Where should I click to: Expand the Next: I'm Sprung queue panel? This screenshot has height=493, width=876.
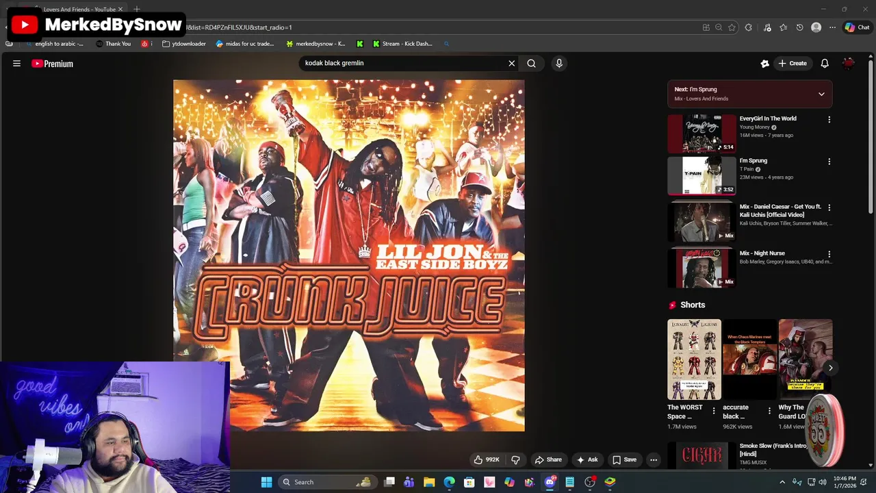(x=821, y=94)
